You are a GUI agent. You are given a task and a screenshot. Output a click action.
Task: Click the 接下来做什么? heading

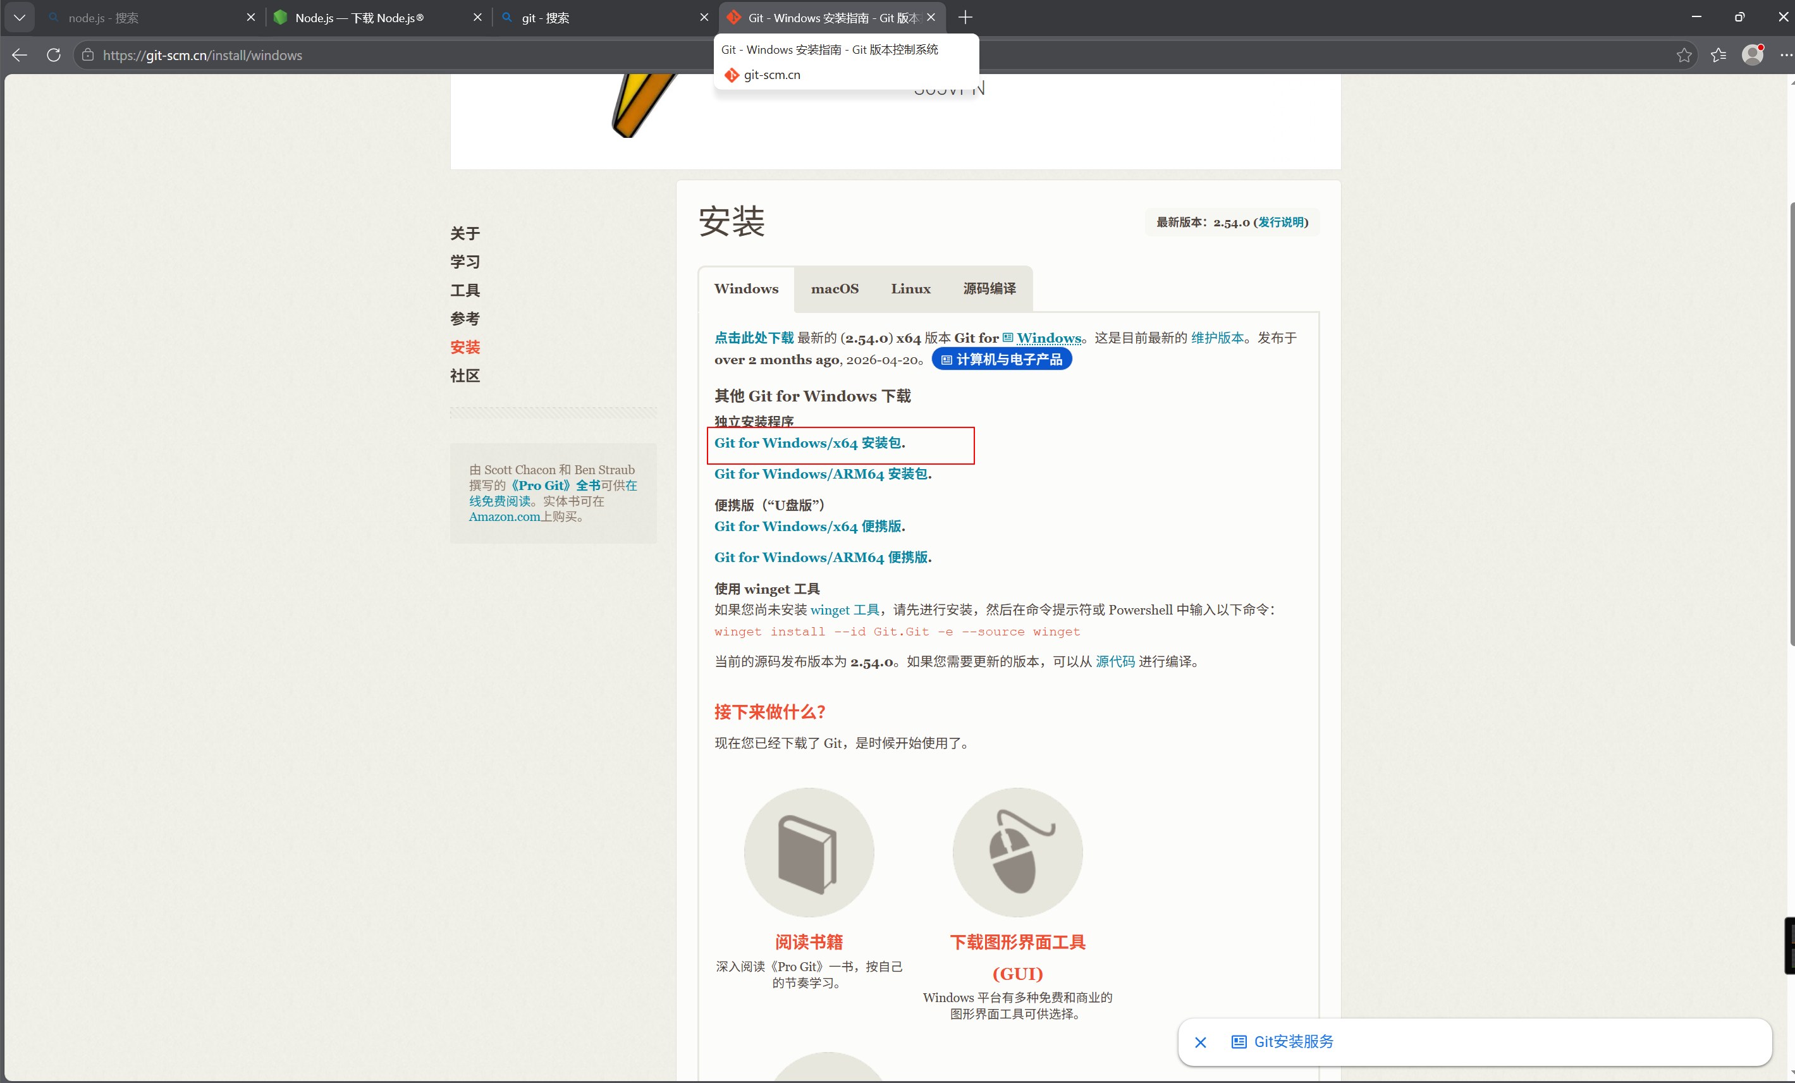click(769, 713)
